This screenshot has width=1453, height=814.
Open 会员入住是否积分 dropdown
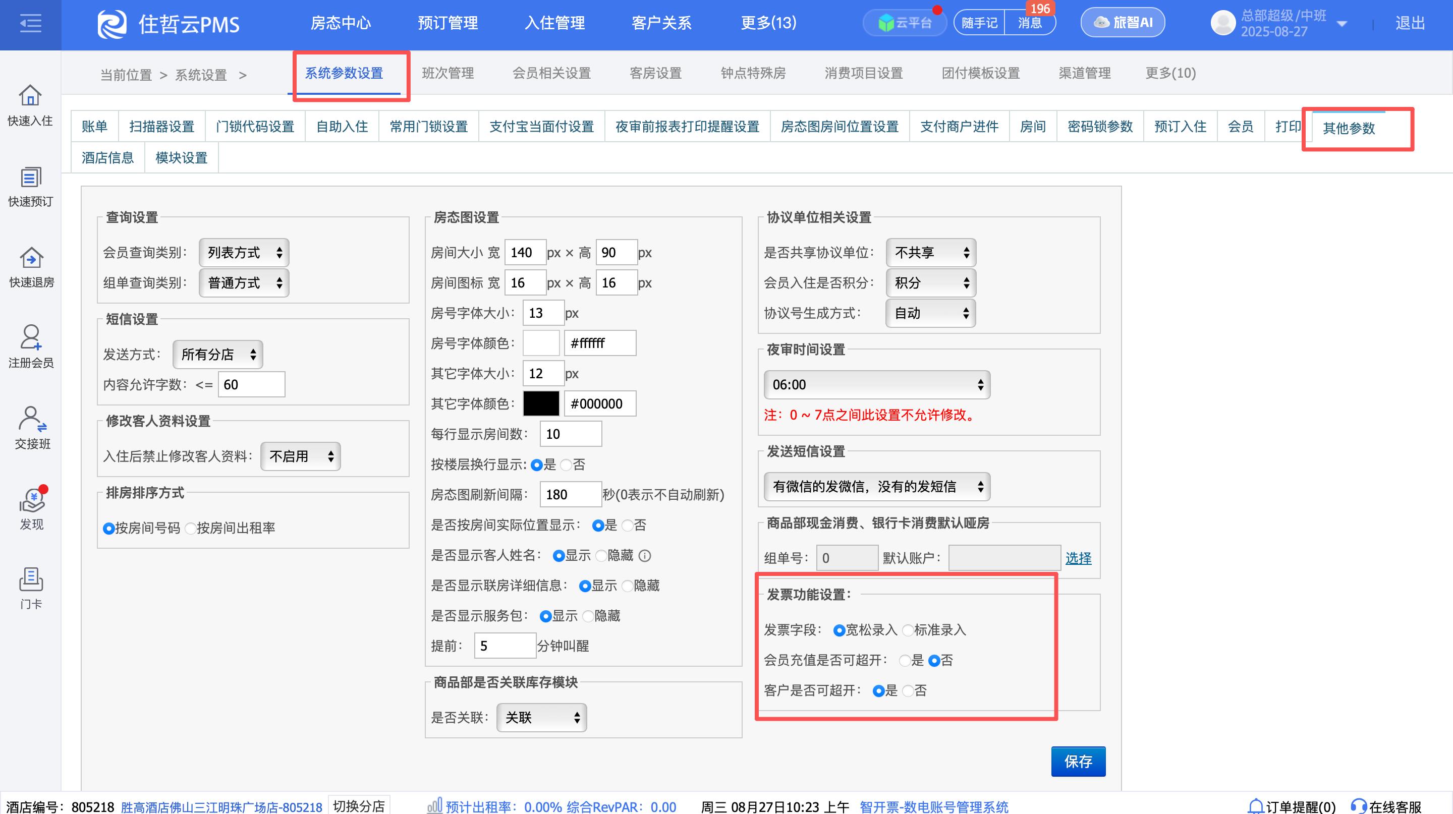click(x=931, y=283)
